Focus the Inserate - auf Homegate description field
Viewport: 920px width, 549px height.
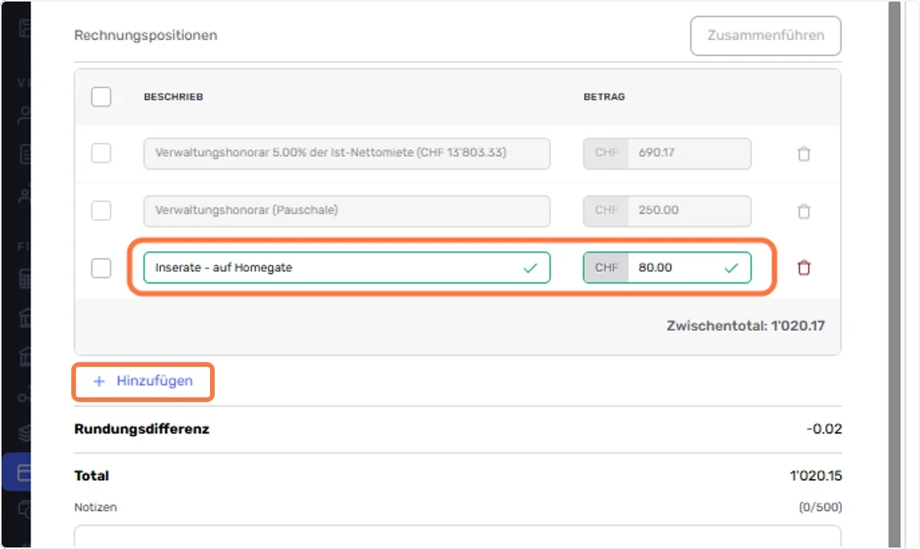click(347, 268)
